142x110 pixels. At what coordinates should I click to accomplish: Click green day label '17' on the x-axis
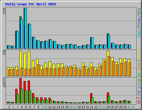pyautogui.click(x=75, y=107)
